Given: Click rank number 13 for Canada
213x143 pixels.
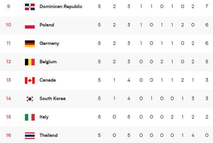Looking at the screenshot, I should pyautogui.click(x=8, y=80).
